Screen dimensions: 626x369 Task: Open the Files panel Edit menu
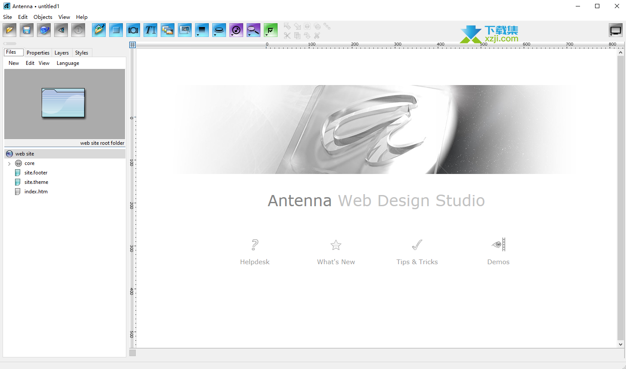(30, 63)
